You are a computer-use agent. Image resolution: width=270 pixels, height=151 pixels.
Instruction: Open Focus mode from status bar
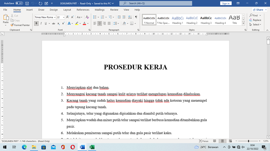pos(204,141)
